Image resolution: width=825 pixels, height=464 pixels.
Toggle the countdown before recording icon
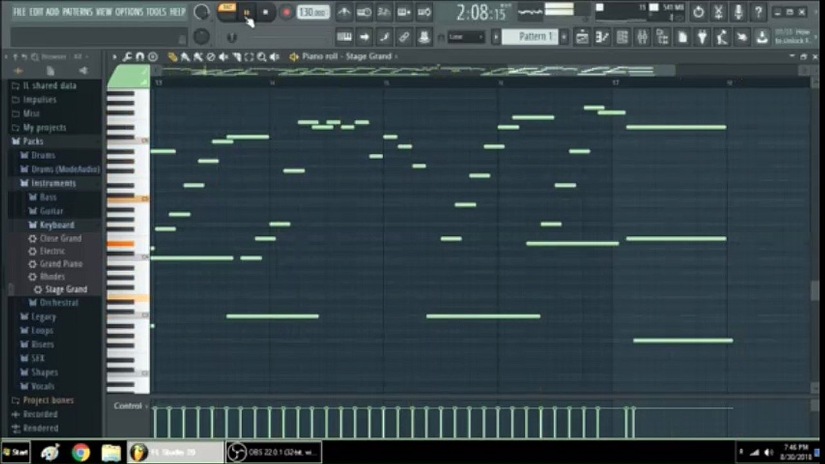coord(384,12)
